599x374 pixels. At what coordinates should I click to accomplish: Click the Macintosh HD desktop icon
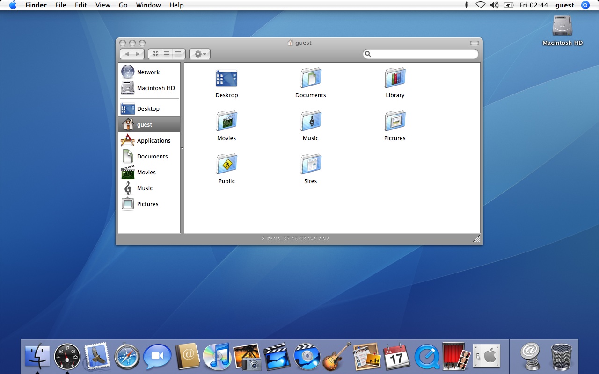pos(562,26)
